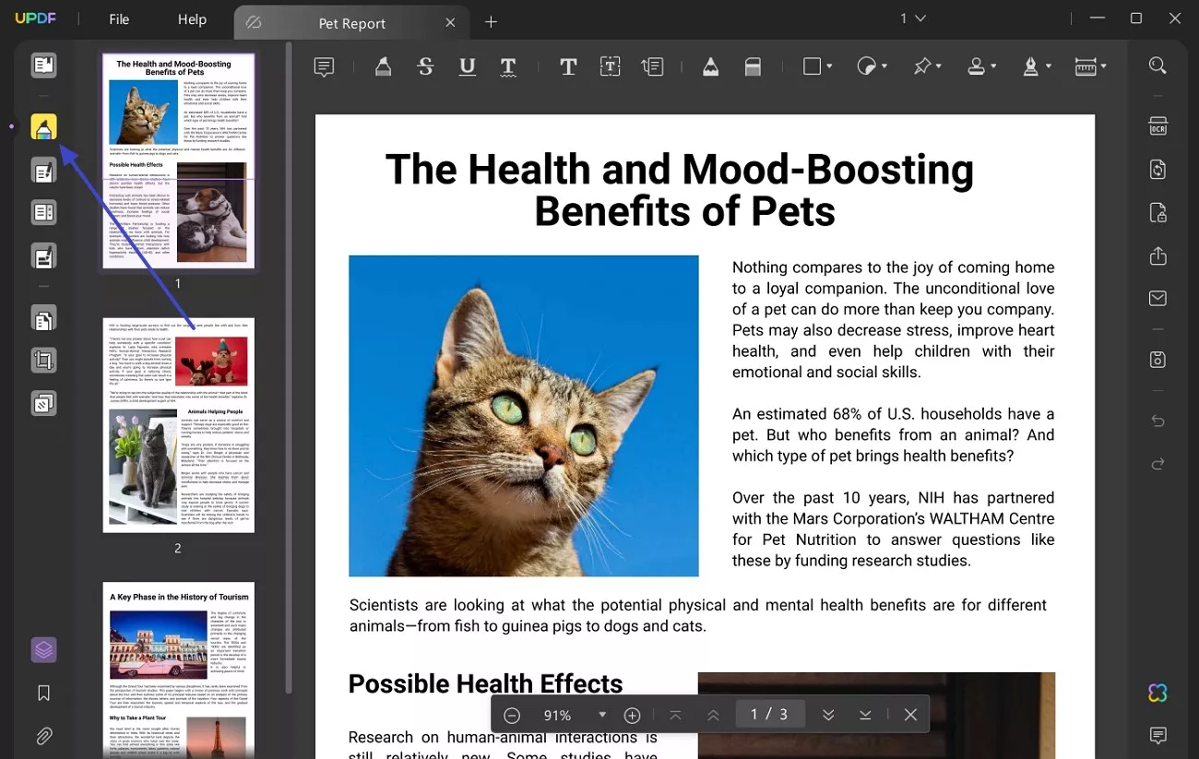Open the purple layers panel icon
The height and width of the screenshot is (759, 1199).
(x=43, y=650)
